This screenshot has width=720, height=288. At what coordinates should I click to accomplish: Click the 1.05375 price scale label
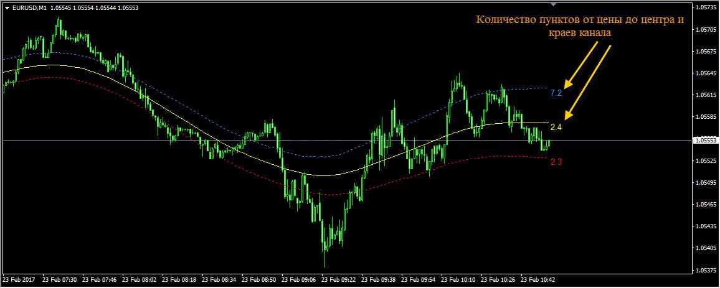pyautogui.click(x=706, y=270)
